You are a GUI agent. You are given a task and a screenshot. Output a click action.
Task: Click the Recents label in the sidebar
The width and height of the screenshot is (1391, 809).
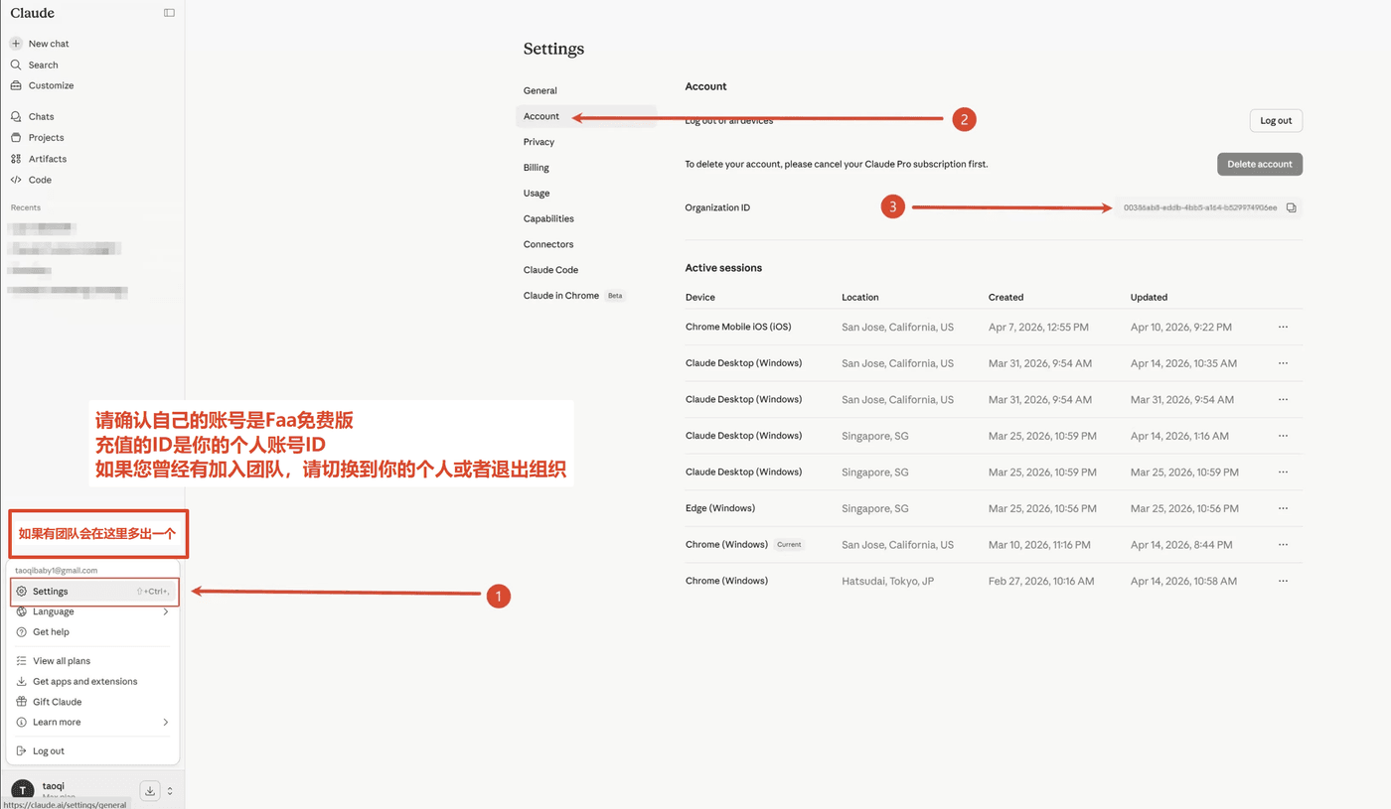pos(26,207)
